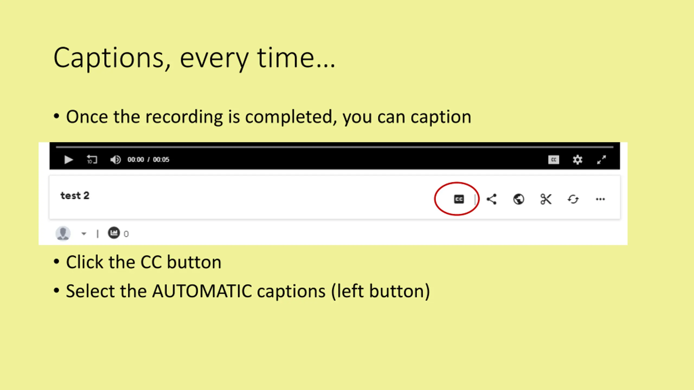The image size is (694, 390).
Task: Open the player settings gear
Action: coord(577,160)
